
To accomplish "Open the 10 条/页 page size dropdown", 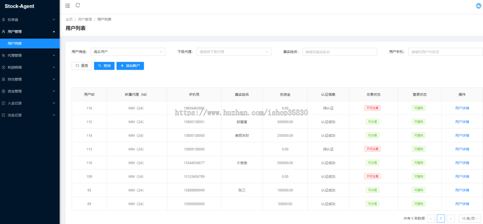I will [469, 218].
